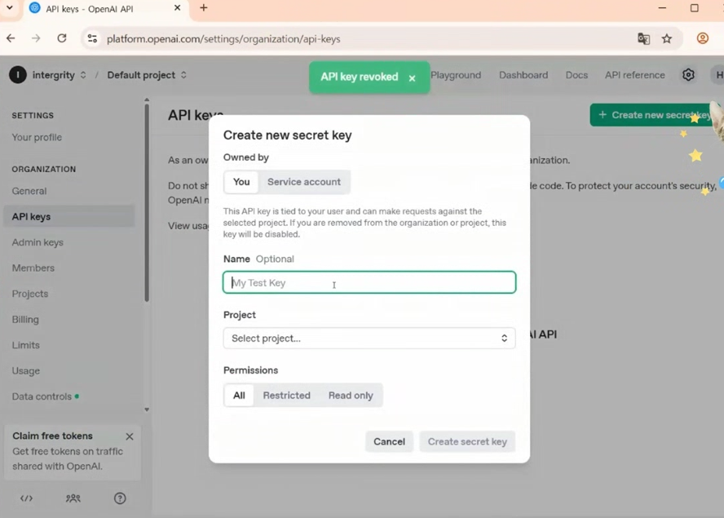Click the translate page icon

tap(643, 39)
